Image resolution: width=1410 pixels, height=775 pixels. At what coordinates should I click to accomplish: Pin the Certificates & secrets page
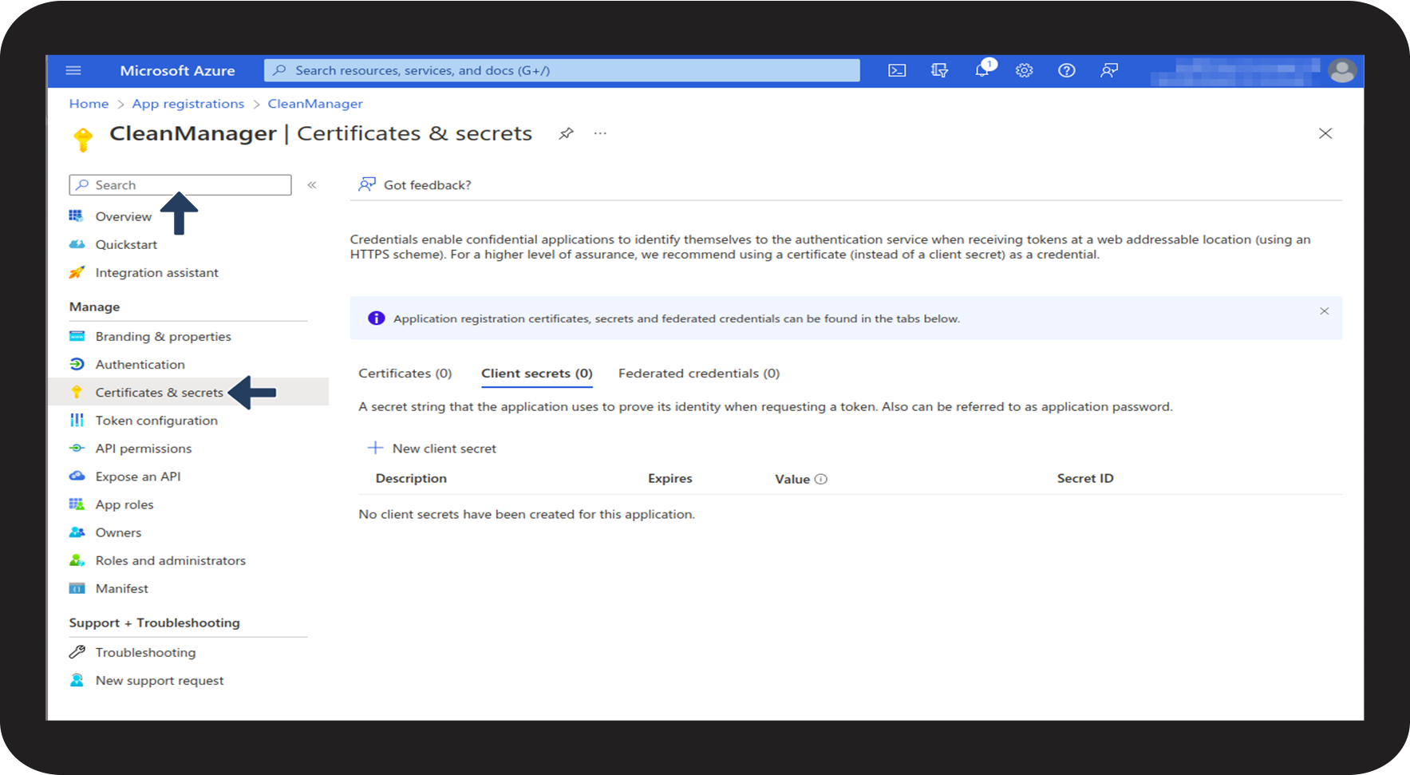click(x=566, y=133)
